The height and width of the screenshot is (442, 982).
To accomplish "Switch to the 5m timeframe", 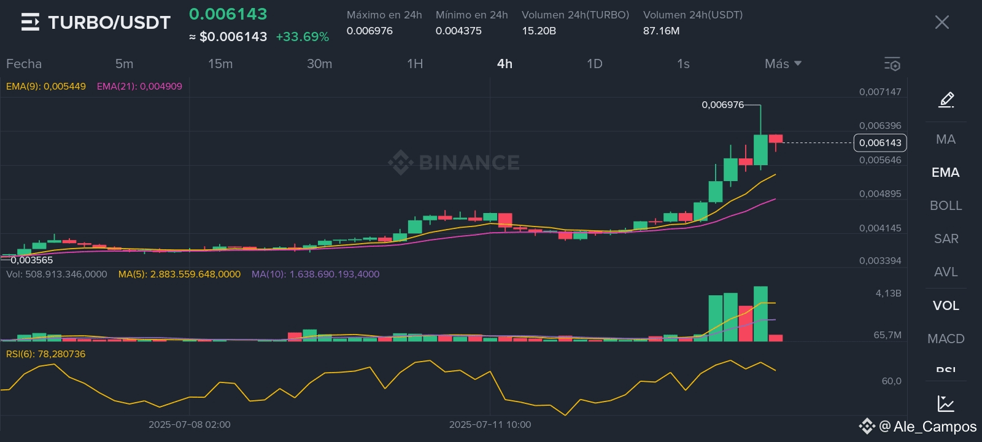I will coord(124,64).
